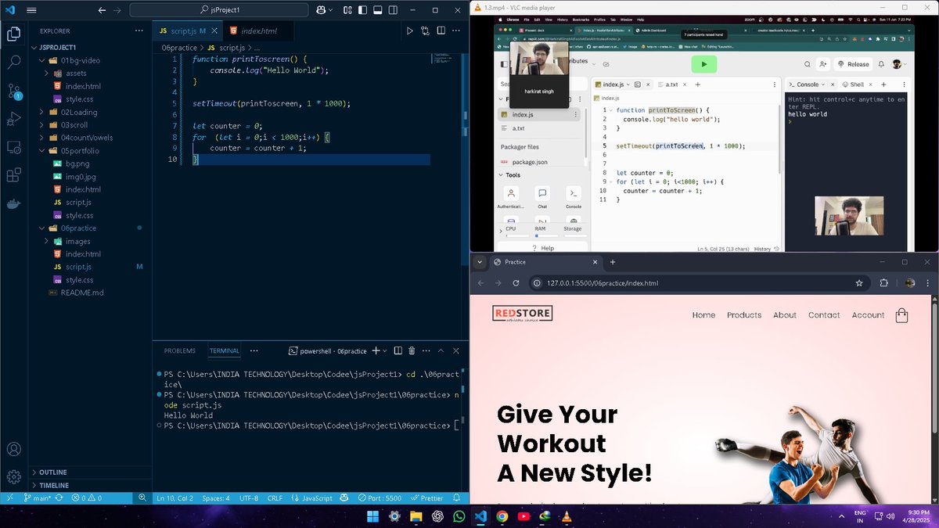Reload the Practice page in the browser
The height and width of the screenshot is (528, 939).
pos(517,283)
